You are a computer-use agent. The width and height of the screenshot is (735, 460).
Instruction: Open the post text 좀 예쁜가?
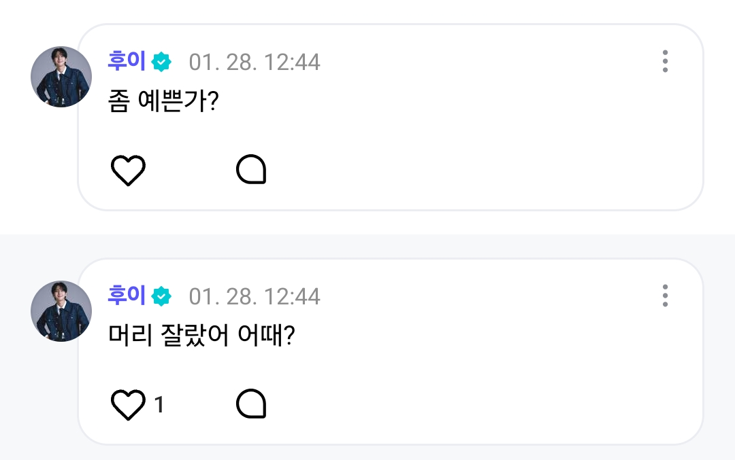pyautogui.click(x=163, y=102)
